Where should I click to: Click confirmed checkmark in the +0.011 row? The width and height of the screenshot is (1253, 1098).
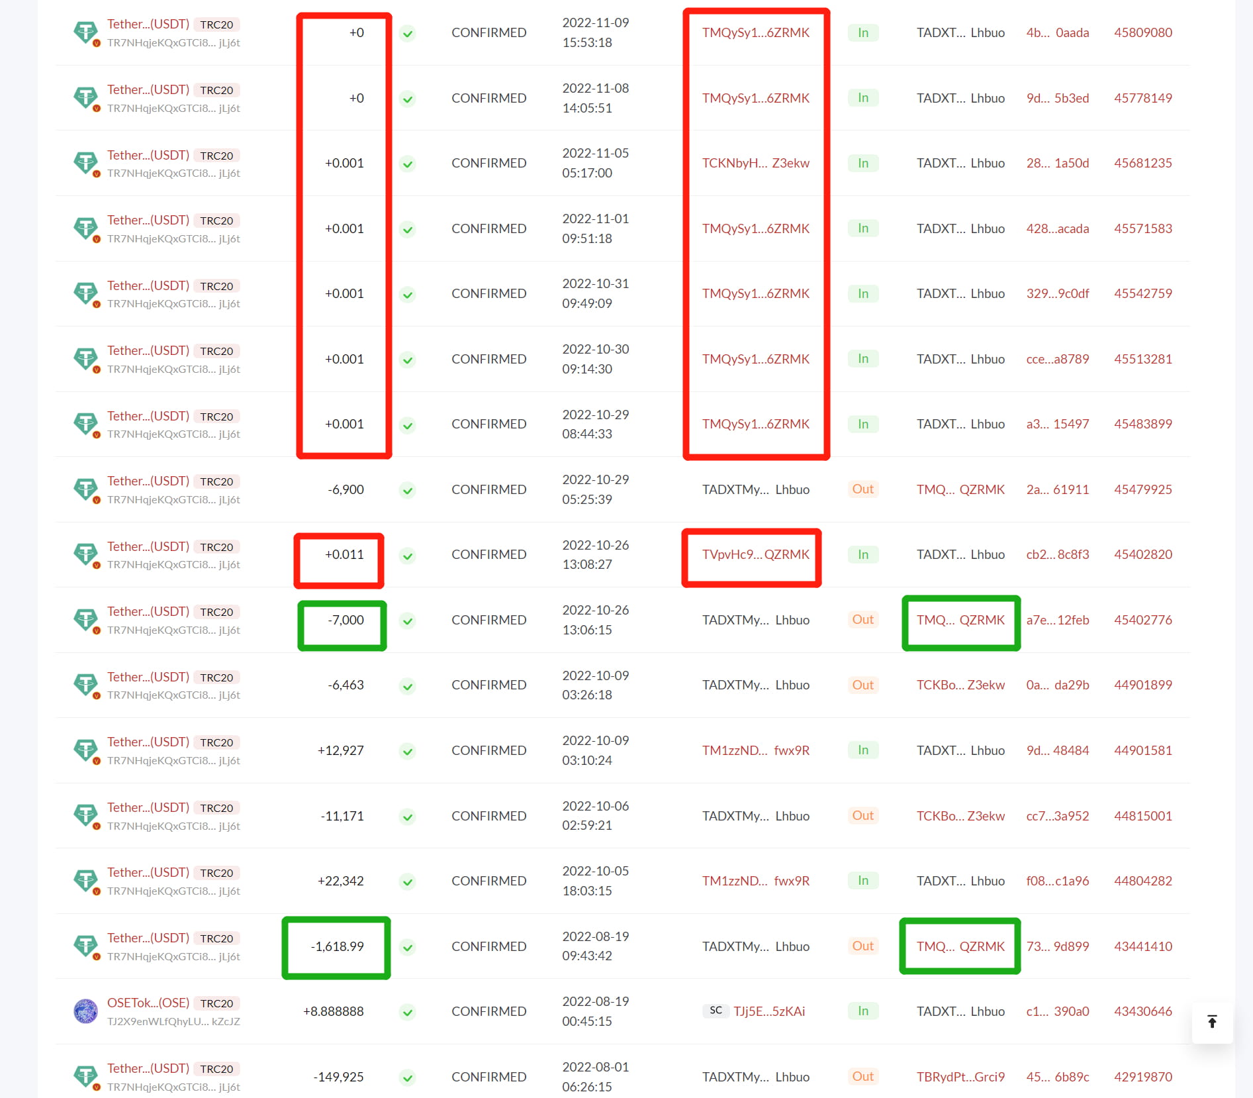coord(408,556)
